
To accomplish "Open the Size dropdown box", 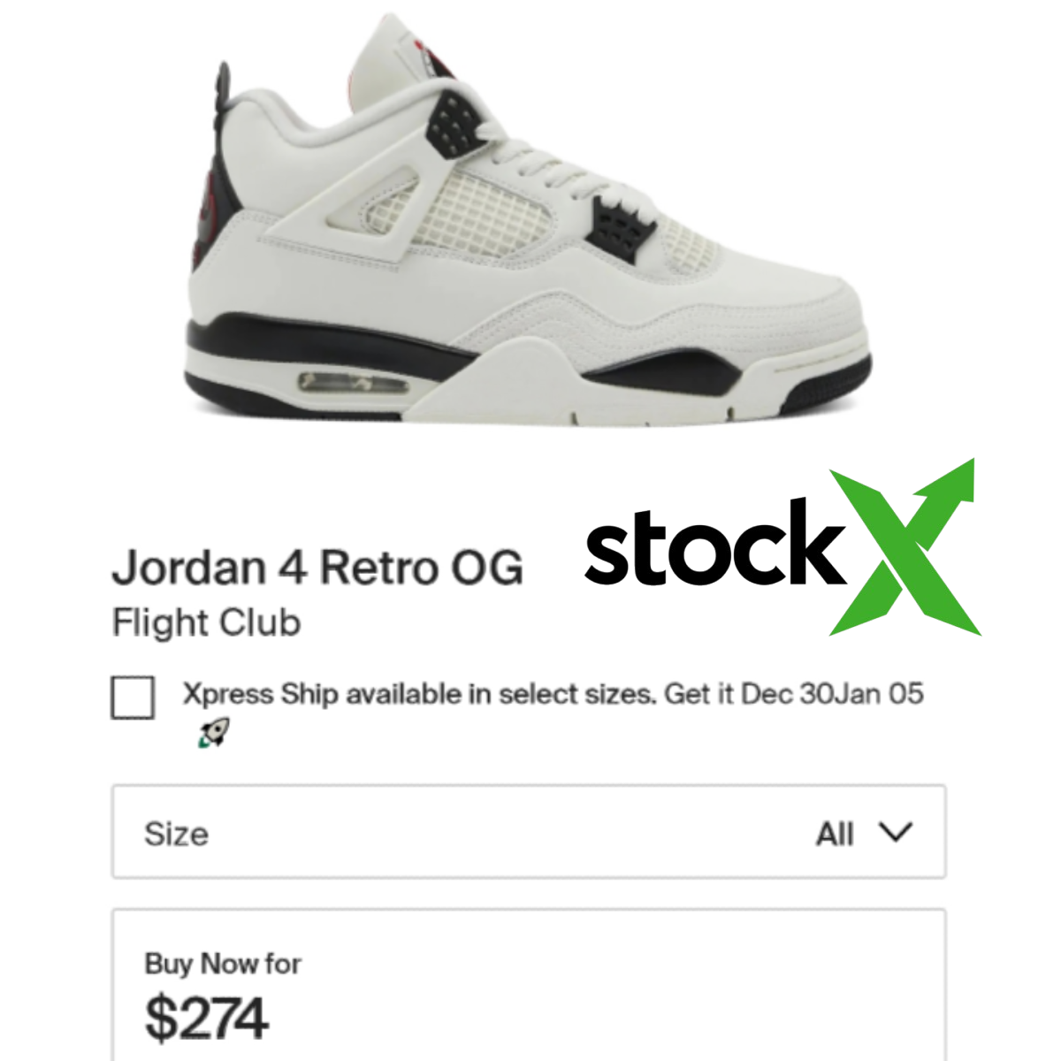I will [x=529, y=831].
